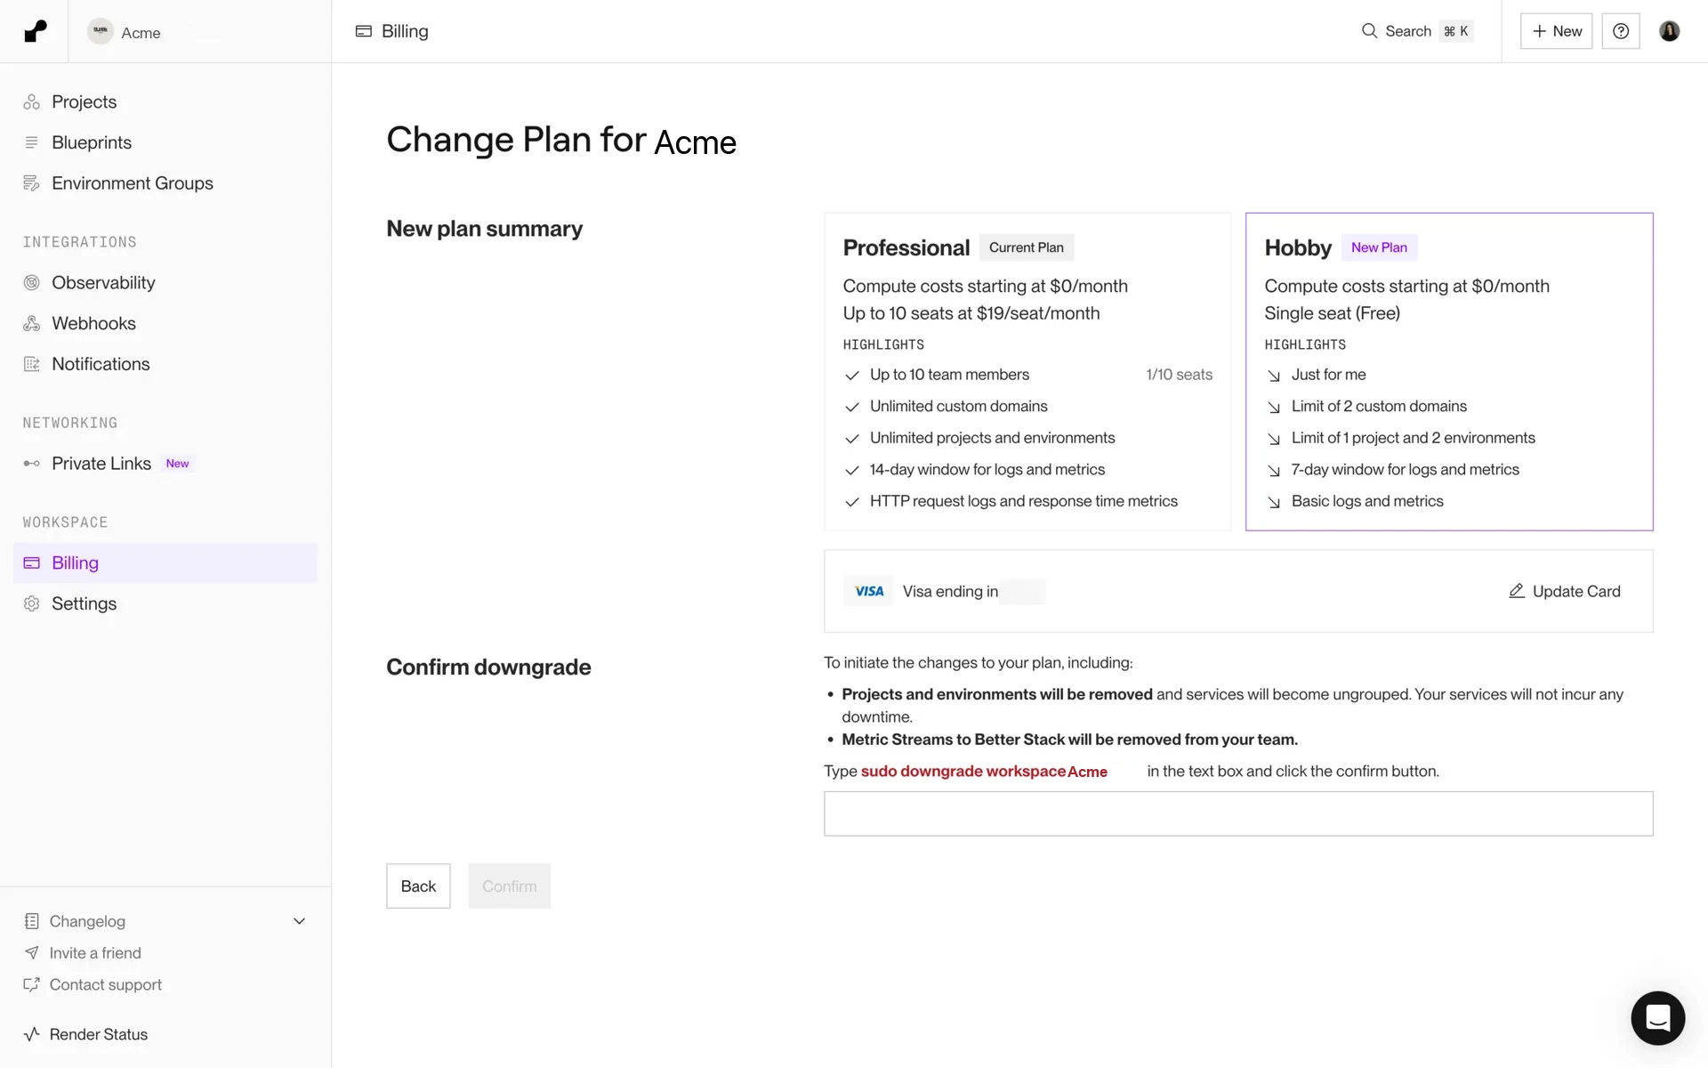Open the Changelog link
The image size is (1708, 1068).
[87, 921]
